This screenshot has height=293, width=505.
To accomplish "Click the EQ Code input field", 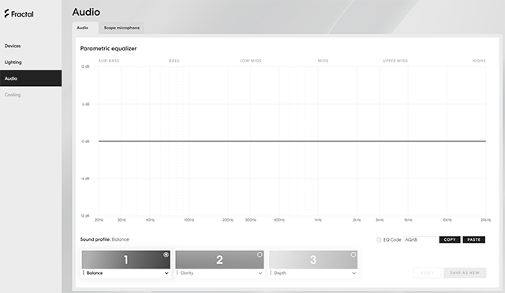I will [420, 239].
